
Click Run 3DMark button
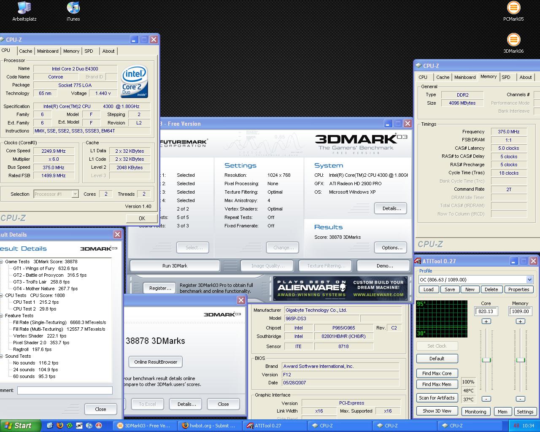[175, 266]
